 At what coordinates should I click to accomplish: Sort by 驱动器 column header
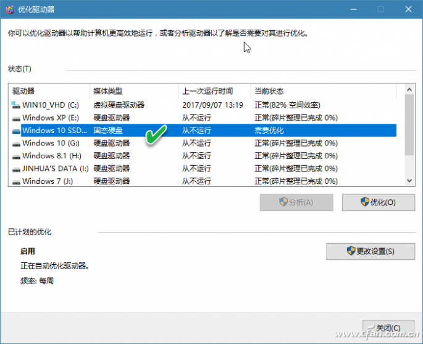[x=49, y=91]
